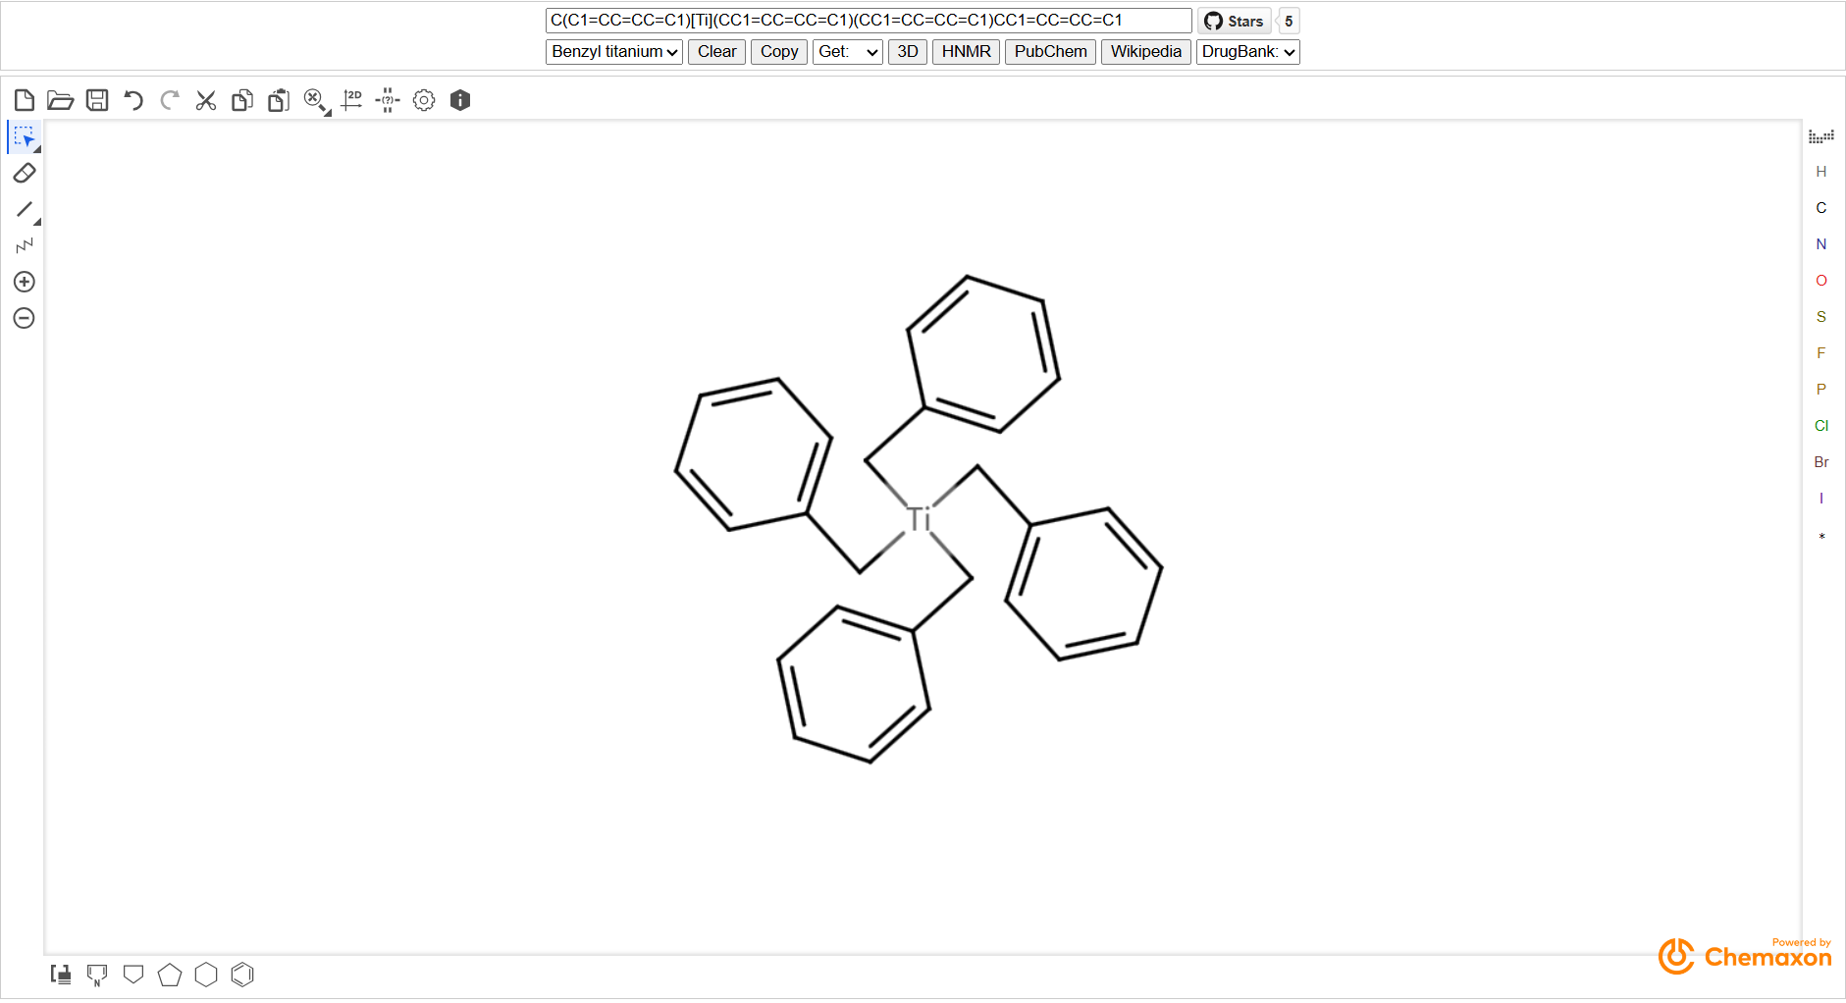1846x1003 pixels.
Task: Click the Cut scissors icon
Action: [x=206, y=100]
